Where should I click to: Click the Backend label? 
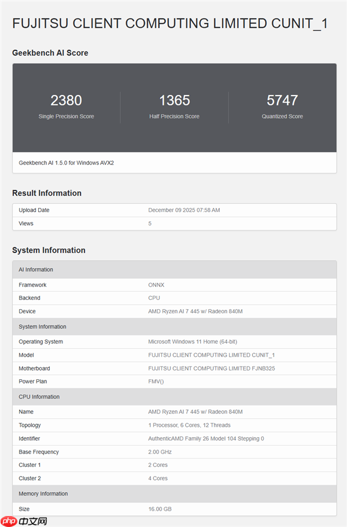(x=29, y=298)
